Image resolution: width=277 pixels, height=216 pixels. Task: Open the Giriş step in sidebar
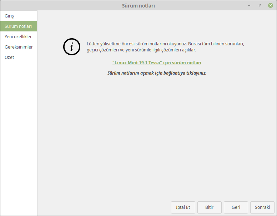pyautogui.click(x=19, y=16)
